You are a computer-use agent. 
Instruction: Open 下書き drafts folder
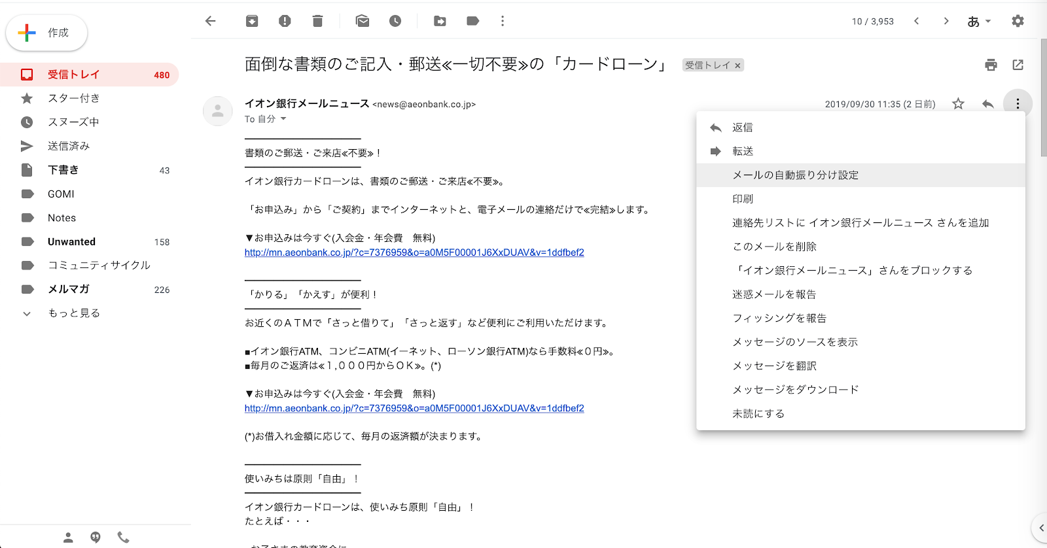pos(89,170)
